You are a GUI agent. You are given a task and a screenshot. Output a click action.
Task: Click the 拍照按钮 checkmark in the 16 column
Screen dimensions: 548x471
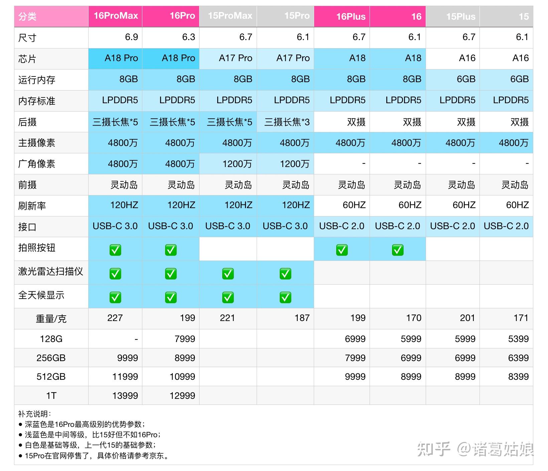click(x=398, y=250)
